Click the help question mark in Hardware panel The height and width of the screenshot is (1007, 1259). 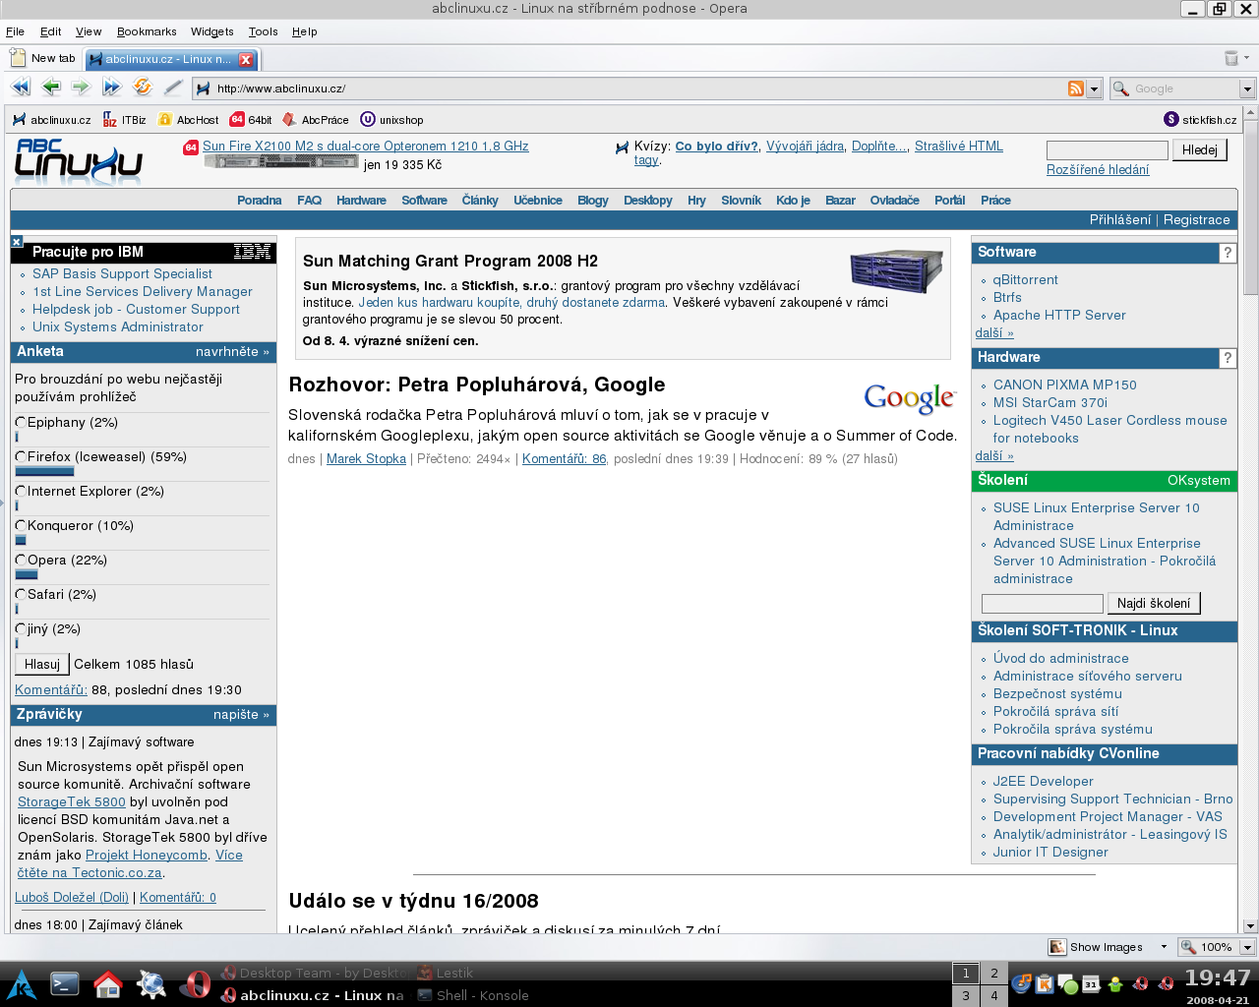click(1228, 358)
